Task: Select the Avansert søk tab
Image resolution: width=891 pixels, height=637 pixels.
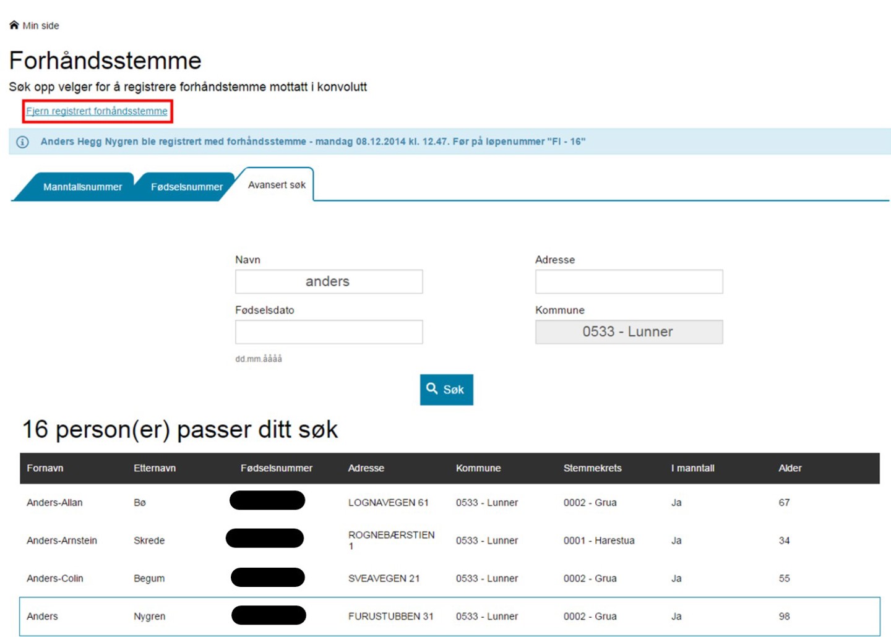Action: point(277,185)
